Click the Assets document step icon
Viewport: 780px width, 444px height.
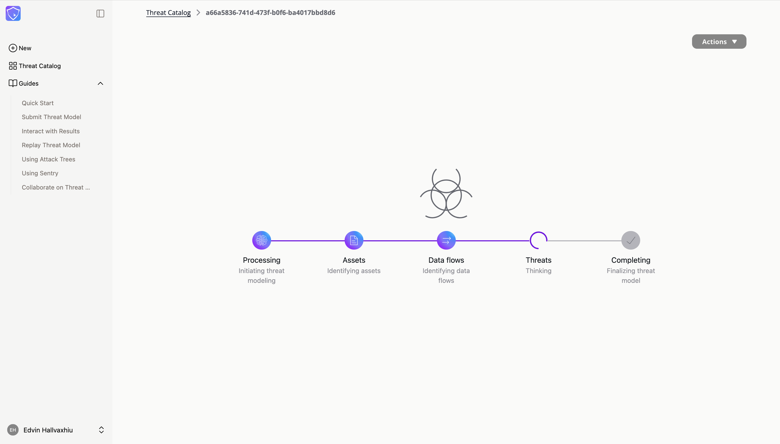click(354, 240)
